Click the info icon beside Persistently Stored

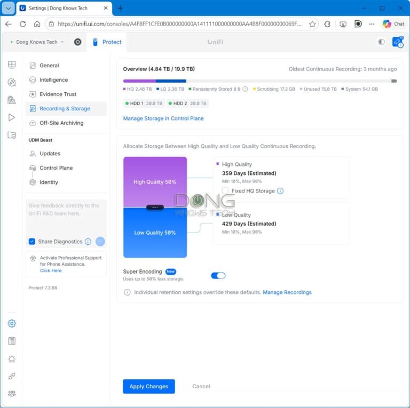click(245, 89)
